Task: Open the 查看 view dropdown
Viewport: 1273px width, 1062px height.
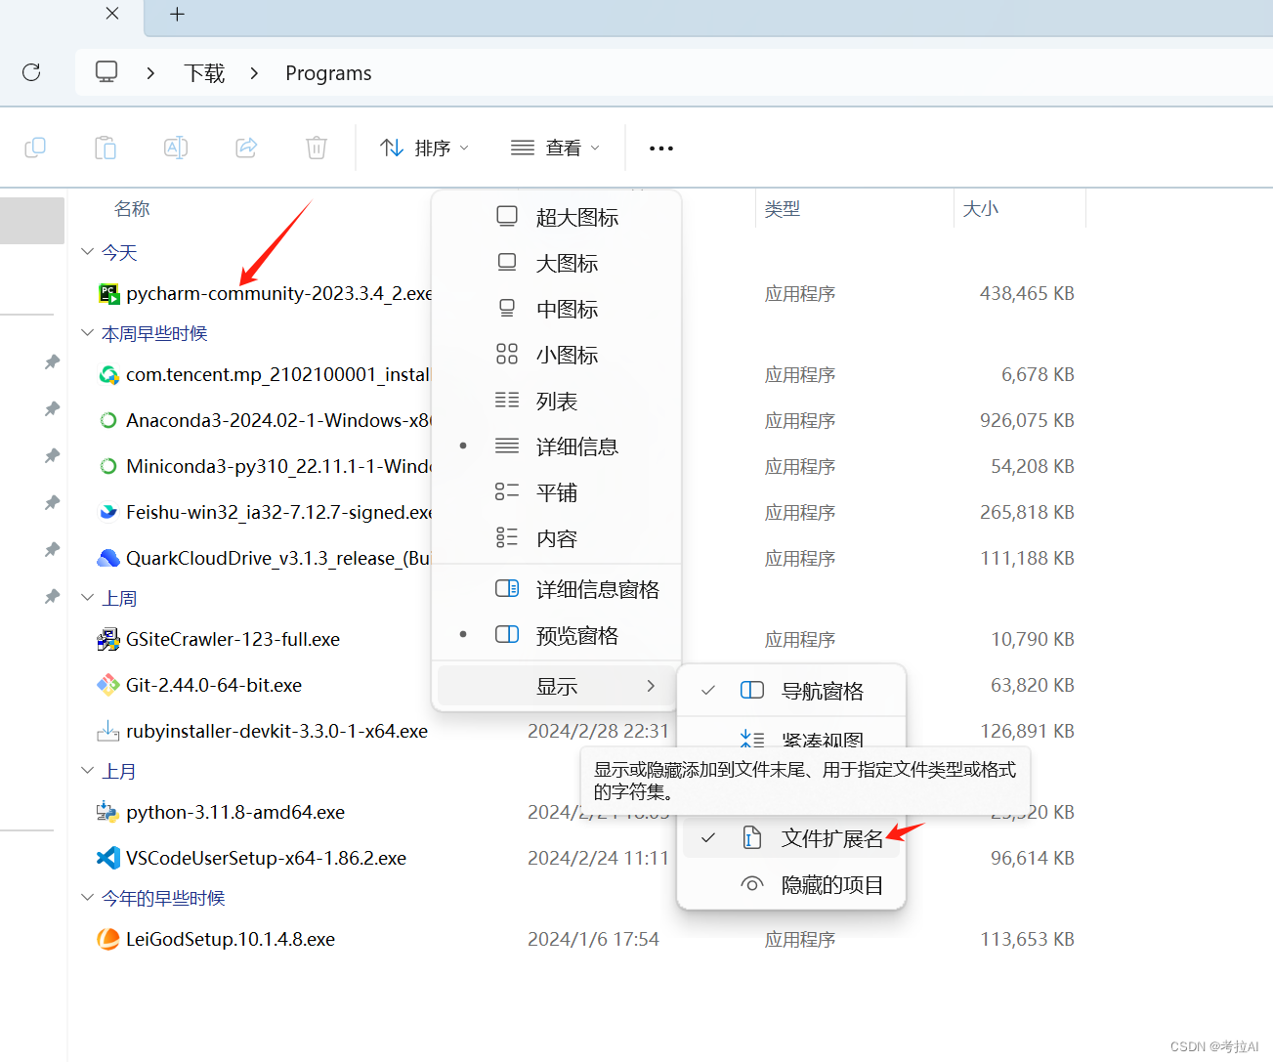Action: (x=555, y=148)
